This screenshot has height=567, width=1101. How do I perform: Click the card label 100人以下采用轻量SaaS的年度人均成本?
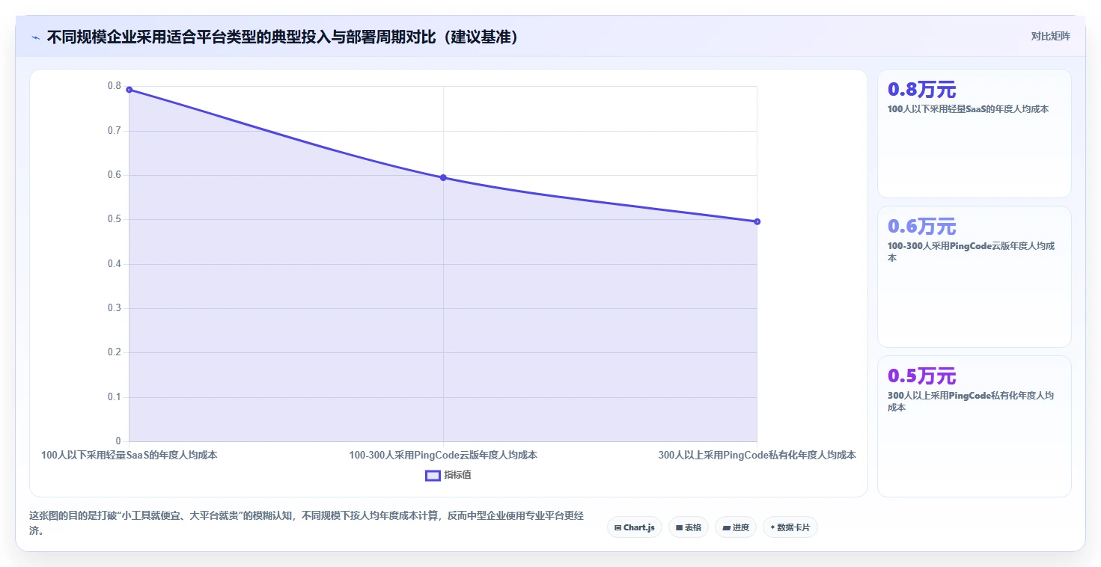point(968,109)
